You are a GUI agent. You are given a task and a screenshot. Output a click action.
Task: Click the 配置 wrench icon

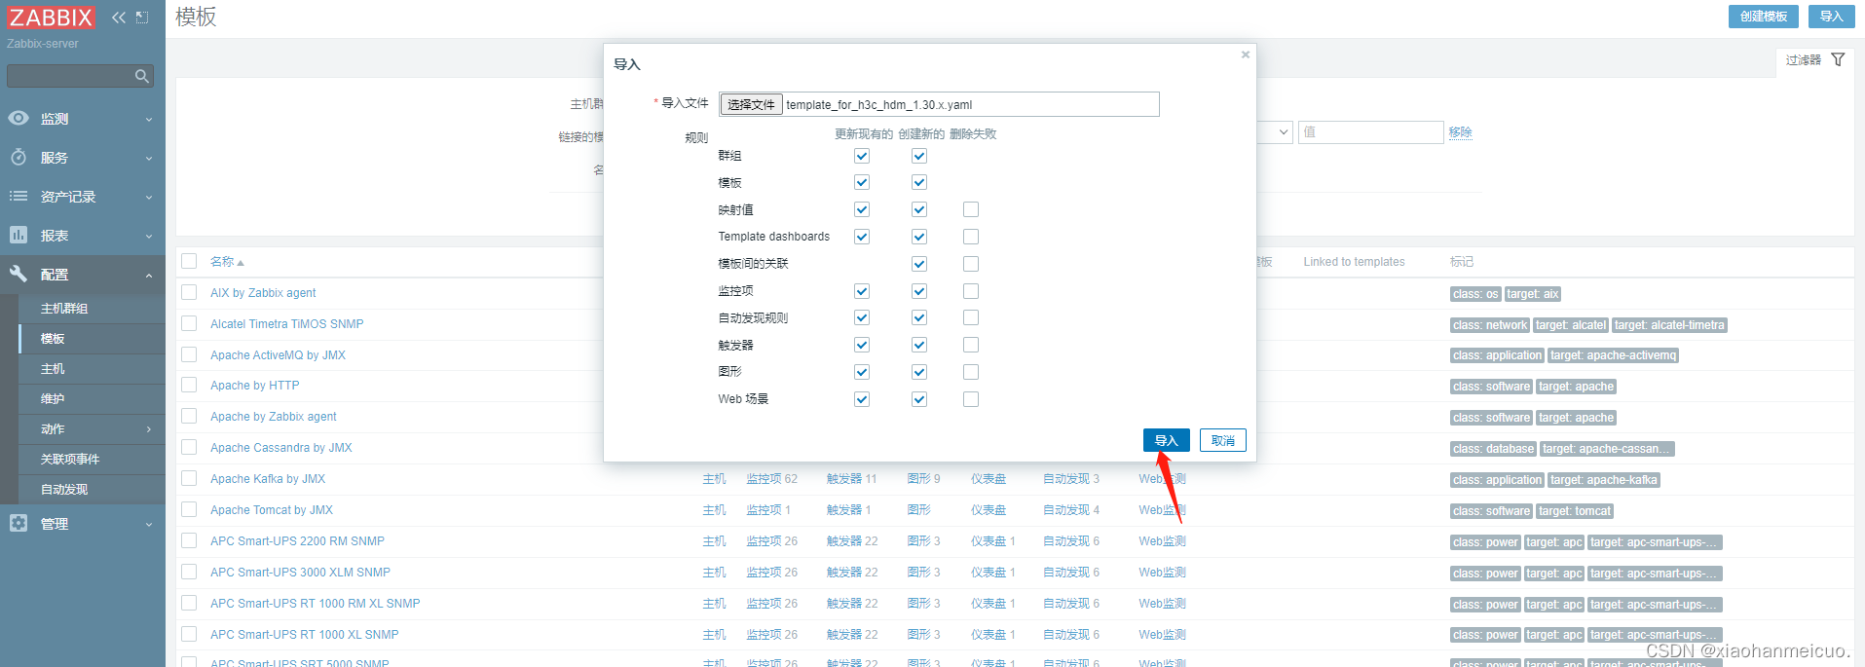tap(19, 274)
